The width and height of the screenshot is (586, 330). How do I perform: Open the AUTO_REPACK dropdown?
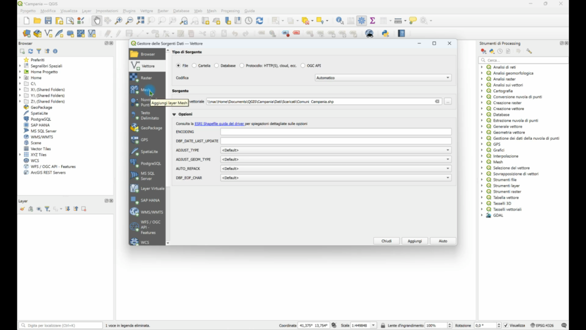pos(335,169)
